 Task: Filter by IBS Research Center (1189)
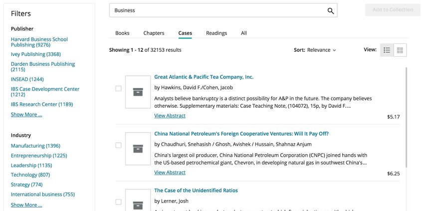point(41,104)
